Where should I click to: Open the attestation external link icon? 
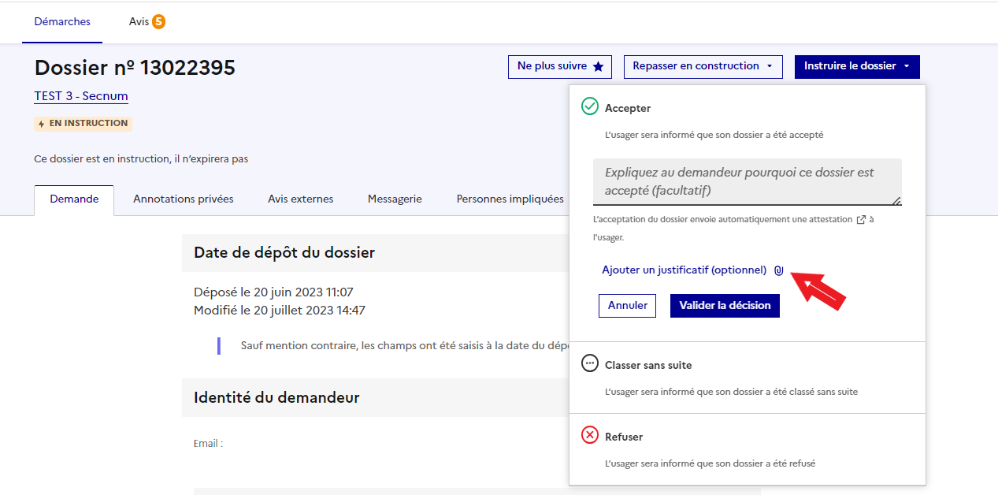pos(860,220)
